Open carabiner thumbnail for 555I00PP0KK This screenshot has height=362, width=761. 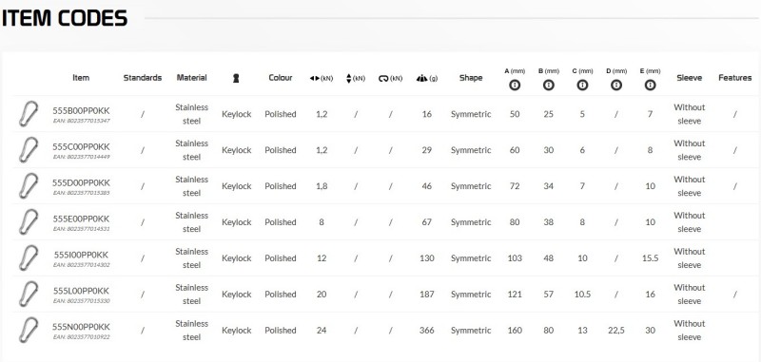[29, 257]
